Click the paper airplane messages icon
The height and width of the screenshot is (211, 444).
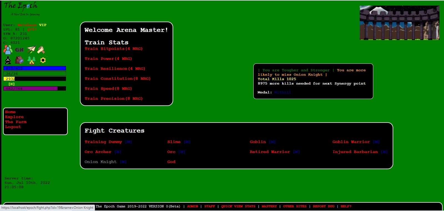click(x=31, y=50)
